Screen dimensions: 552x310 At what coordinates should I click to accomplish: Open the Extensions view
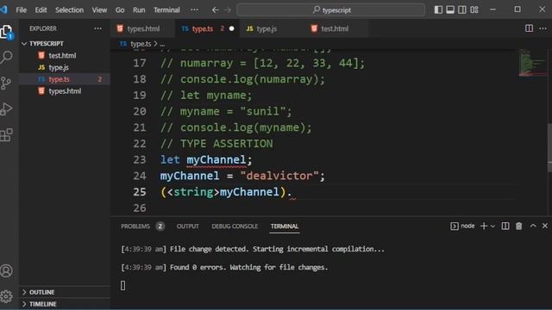(x=6, y=135)
